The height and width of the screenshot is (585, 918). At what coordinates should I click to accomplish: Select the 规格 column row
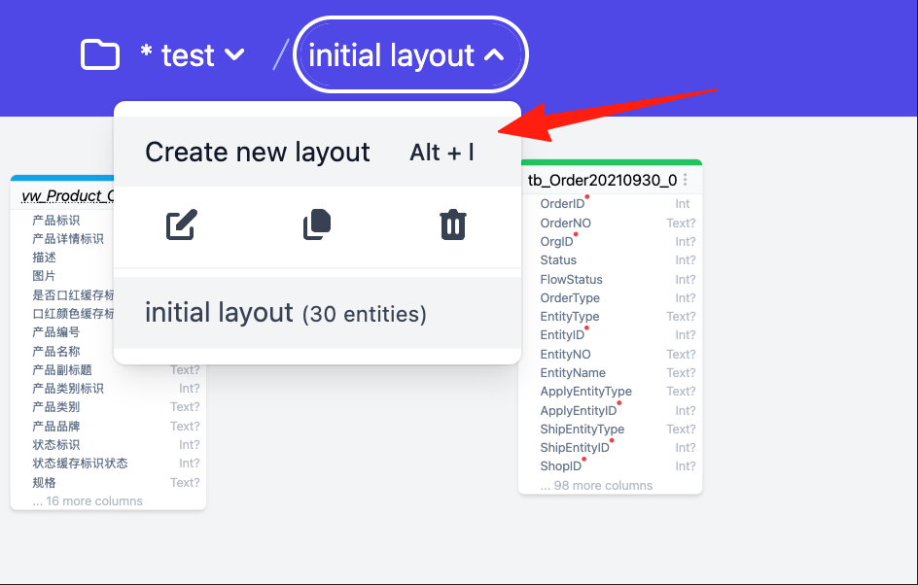click(108, 483)
